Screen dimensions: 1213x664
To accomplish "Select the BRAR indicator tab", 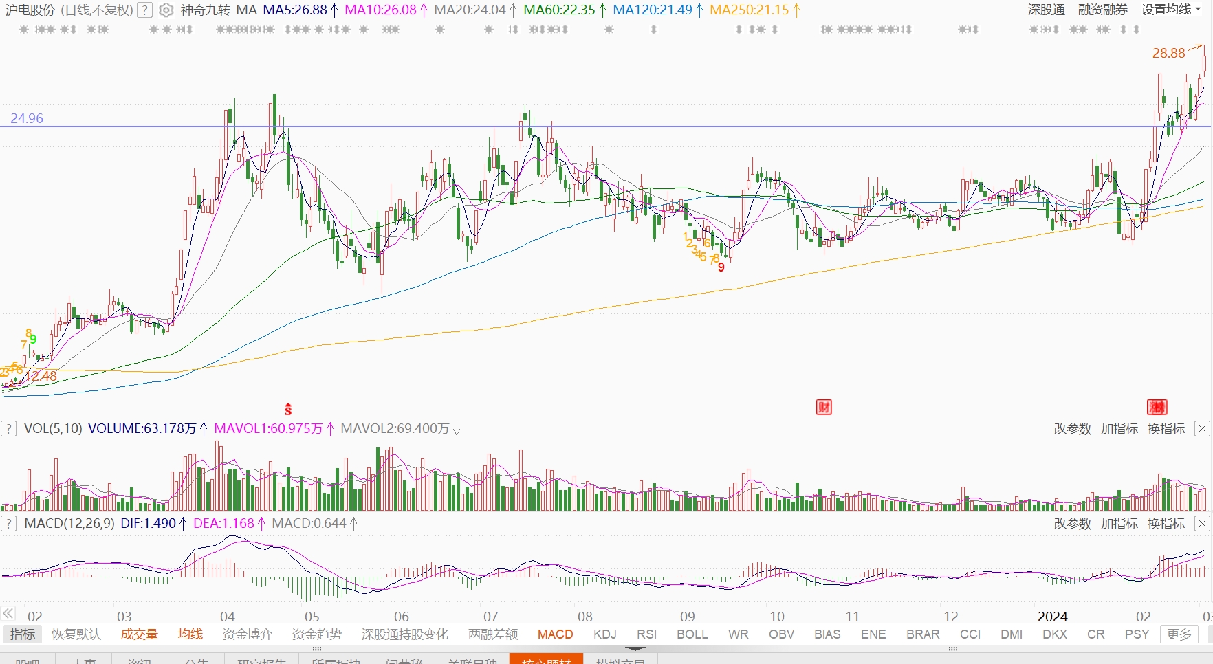I will [x=923, y=634].
